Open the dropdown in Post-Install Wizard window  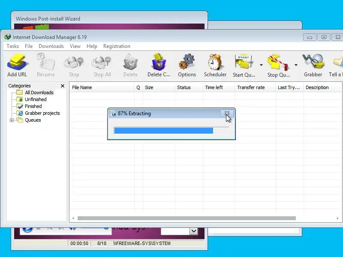pos(194,231)
